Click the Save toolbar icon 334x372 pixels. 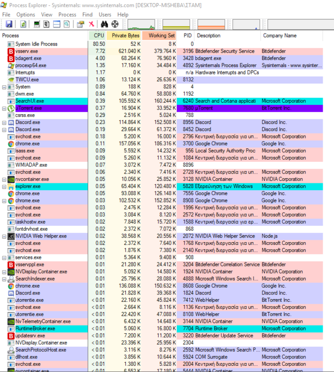(x=9, y=24)
